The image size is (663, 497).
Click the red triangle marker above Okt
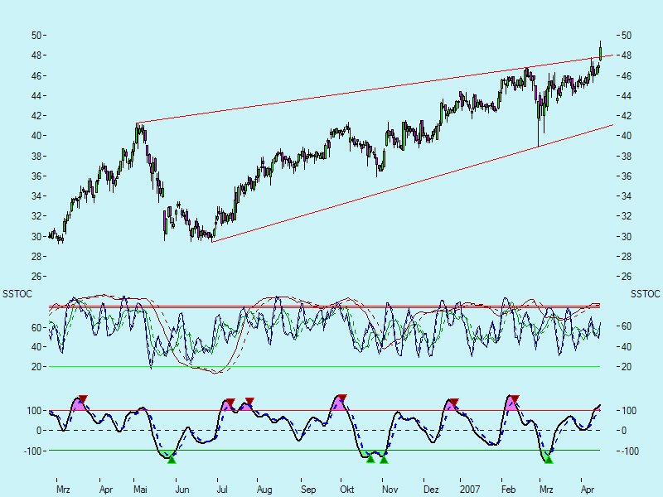[341, 398]
